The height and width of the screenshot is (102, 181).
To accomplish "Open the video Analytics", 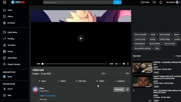I will click(120, 81).
